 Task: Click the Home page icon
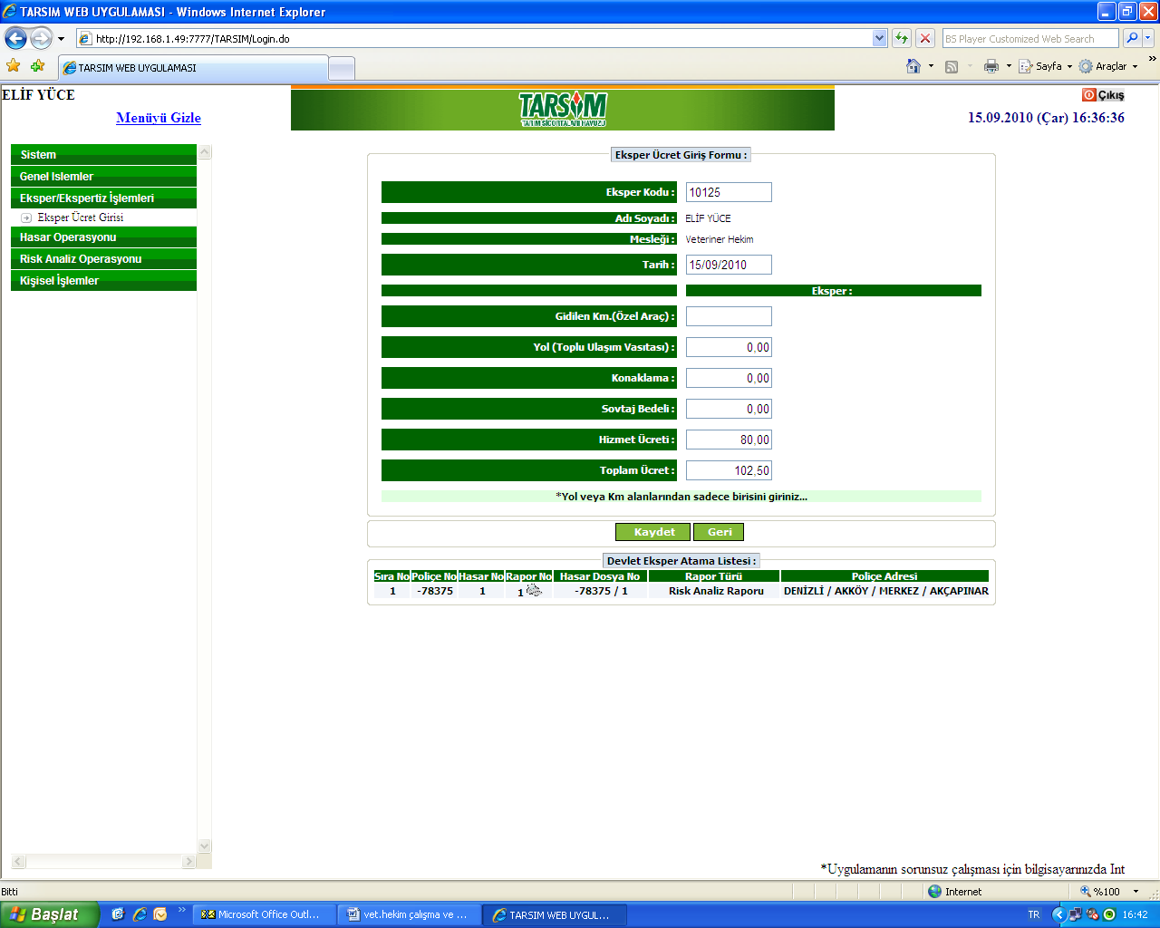coord(913,66)
